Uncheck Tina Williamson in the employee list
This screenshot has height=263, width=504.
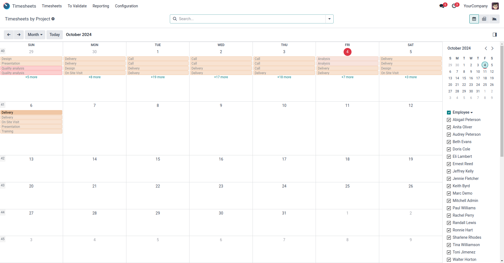pyautogui.click(x=449, y=245)
